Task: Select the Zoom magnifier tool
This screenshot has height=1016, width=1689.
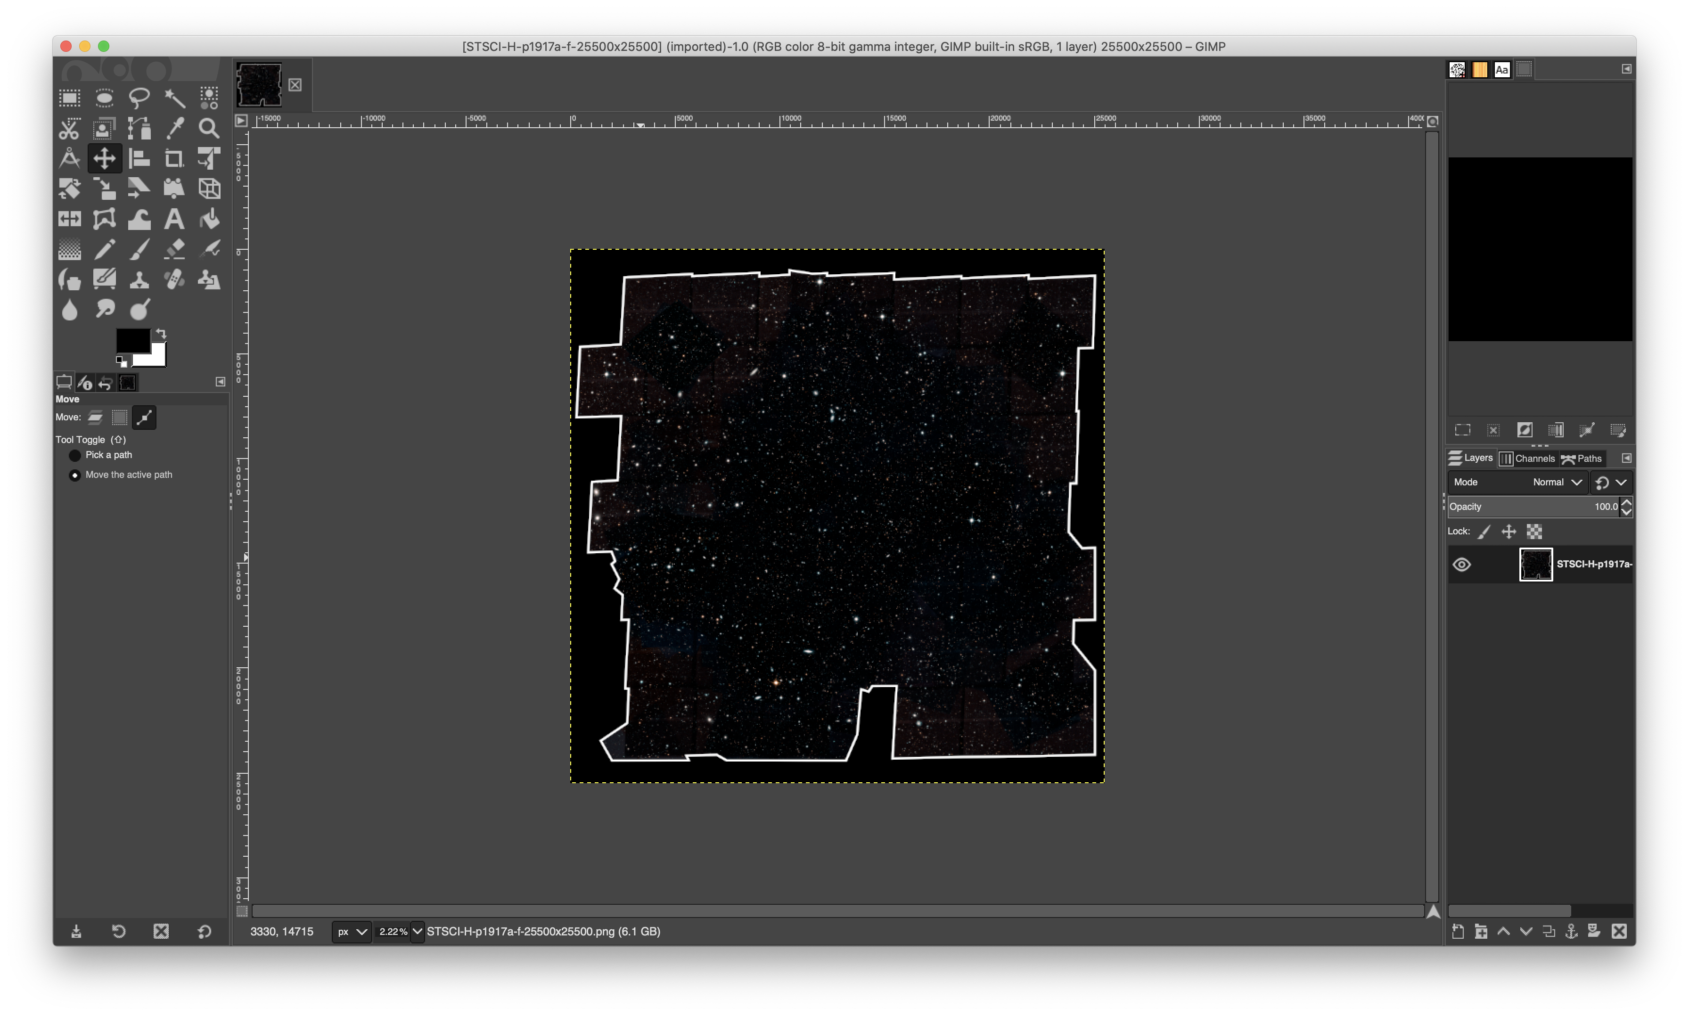Action: click(209, 128)
